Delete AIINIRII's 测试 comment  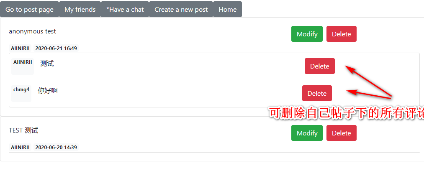point(319,66)
